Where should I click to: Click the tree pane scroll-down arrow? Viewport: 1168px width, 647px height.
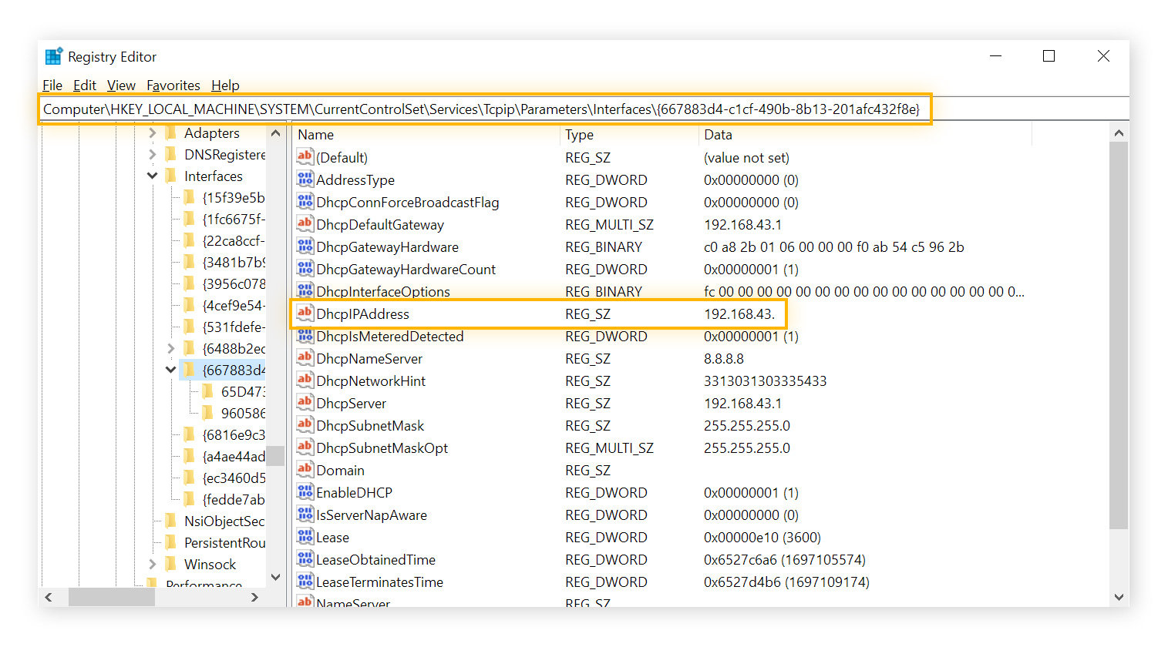(275, 577)
